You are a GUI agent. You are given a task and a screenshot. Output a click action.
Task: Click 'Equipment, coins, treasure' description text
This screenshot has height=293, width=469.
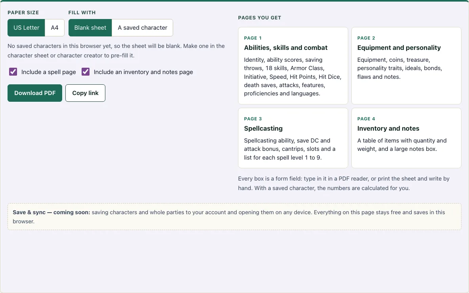[400, 68]
